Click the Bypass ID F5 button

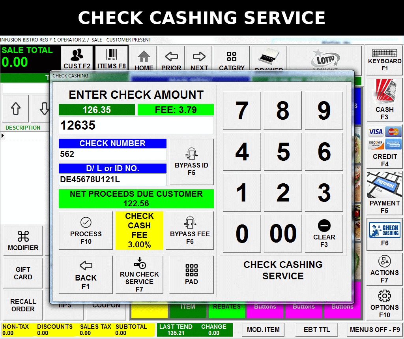(x=191, y=162)
